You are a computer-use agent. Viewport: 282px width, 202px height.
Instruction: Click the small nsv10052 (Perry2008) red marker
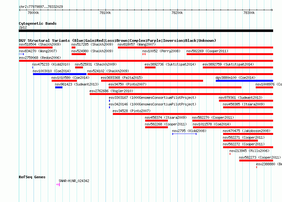pyautogui.click(x=144, y=54)
